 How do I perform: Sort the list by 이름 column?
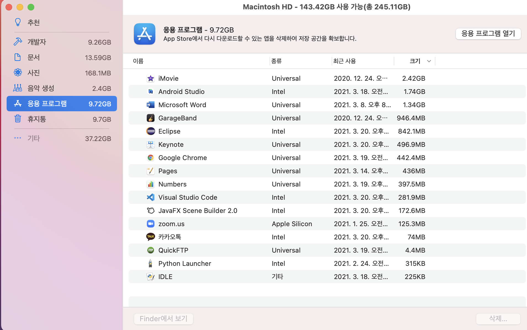click(138, 61)
